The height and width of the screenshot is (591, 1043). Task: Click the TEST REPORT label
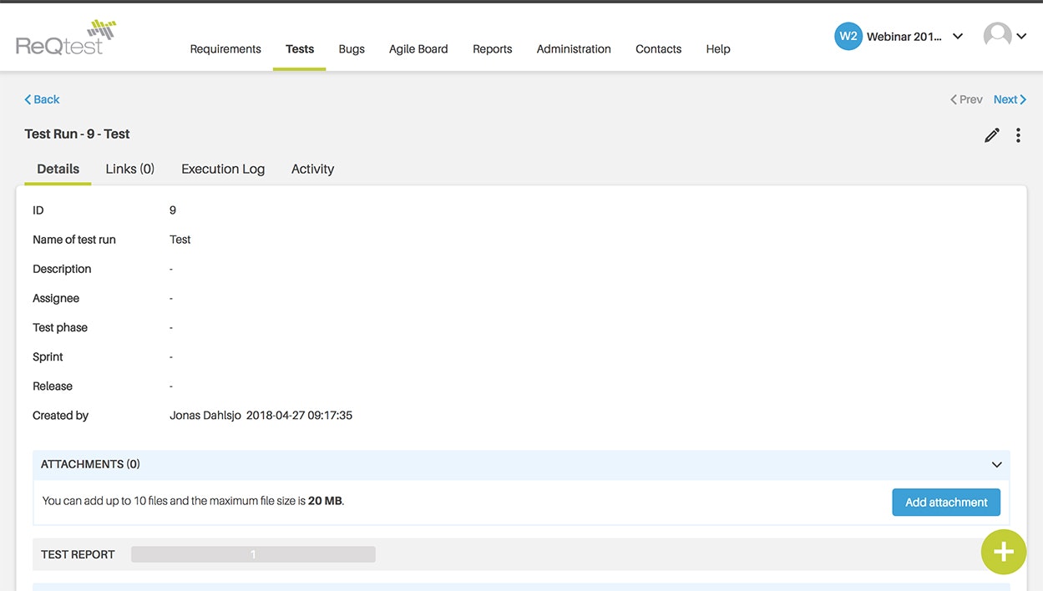[x=78, y=554]
